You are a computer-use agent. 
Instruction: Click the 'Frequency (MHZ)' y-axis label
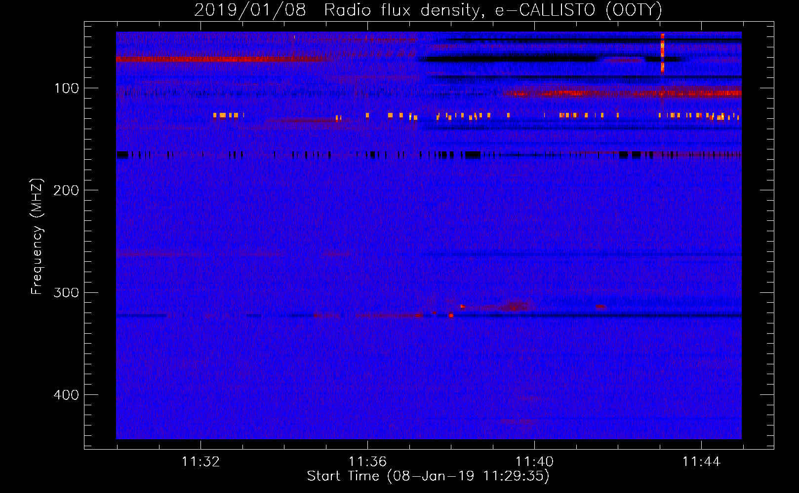37,236
